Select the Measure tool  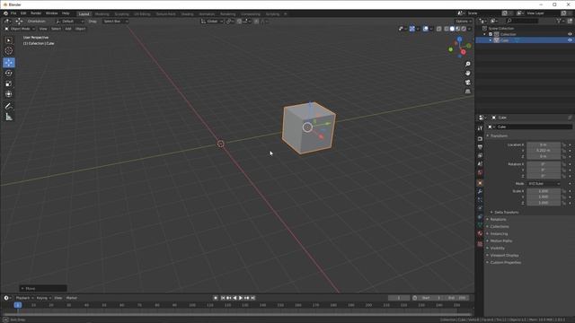click(9, 117)
